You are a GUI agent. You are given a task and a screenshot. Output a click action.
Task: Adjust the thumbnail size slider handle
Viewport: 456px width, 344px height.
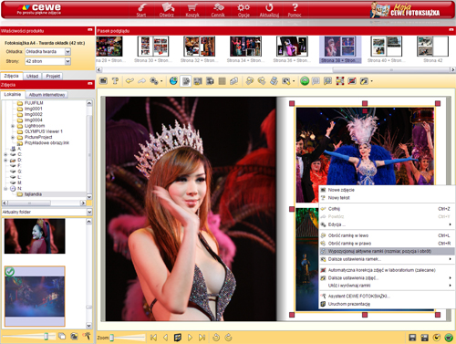point(47,336)
